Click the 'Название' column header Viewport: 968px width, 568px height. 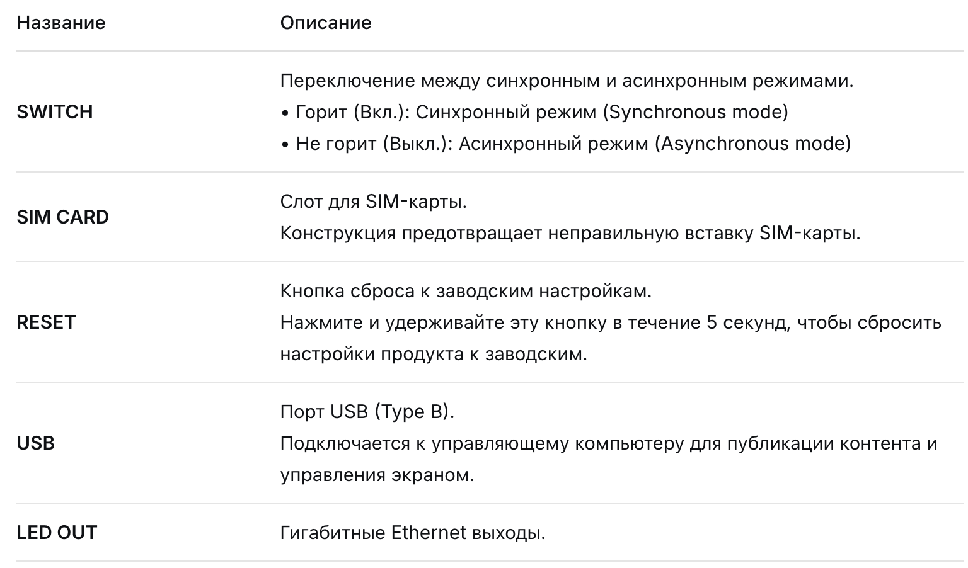click(x=60, y=23)
